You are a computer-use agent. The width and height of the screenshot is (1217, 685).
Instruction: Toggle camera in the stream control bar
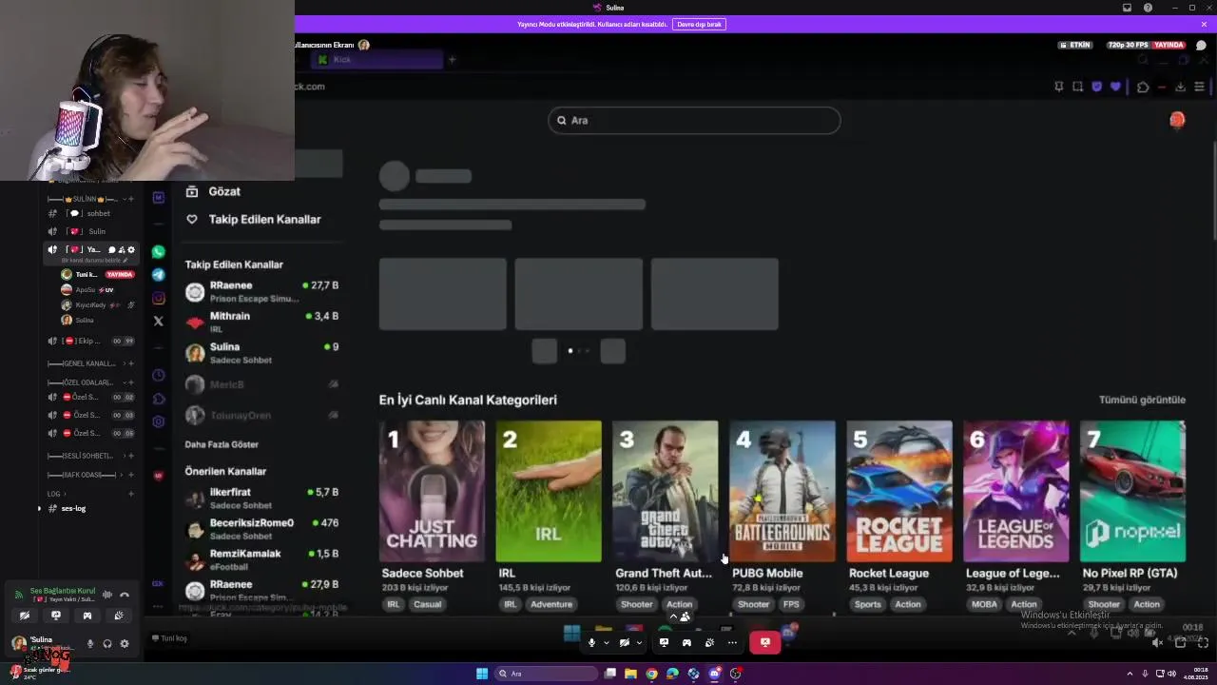624,643
